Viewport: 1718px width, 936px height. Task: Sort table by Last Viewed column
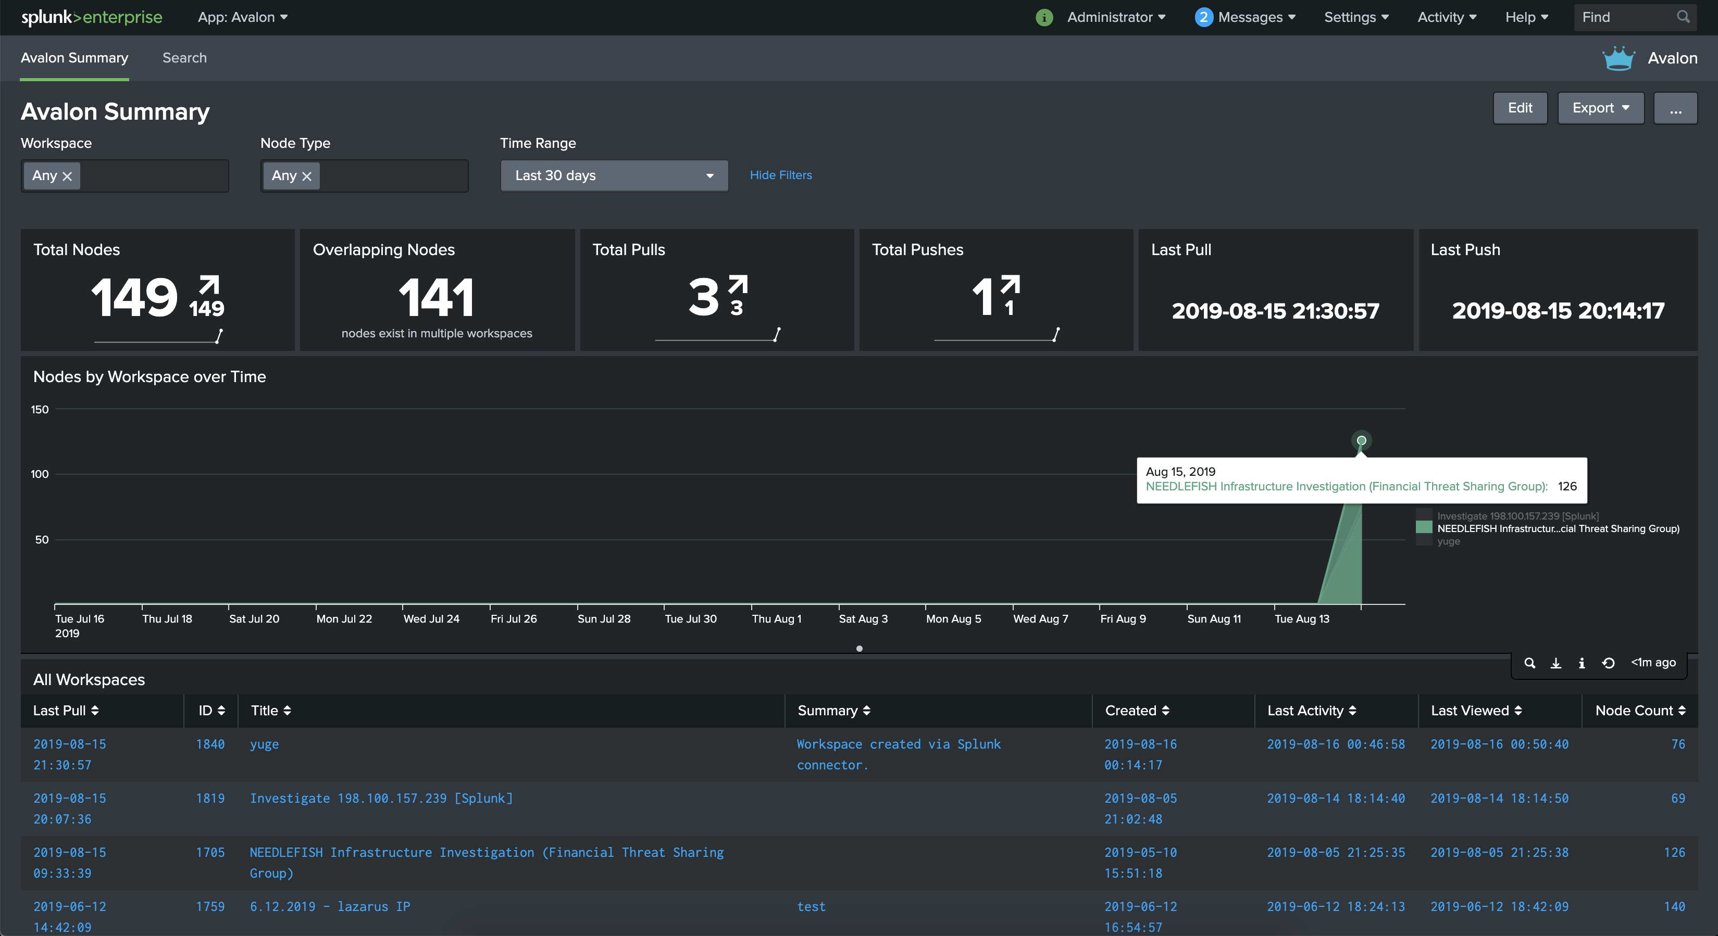(x=1477, y=711)
